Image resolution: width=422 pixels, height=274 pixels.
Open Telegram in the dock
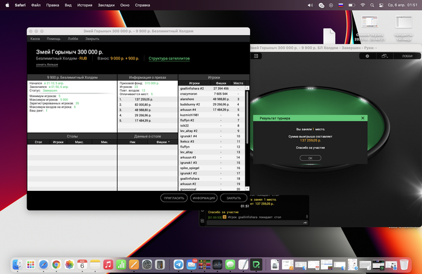click(x=178, y=265)
